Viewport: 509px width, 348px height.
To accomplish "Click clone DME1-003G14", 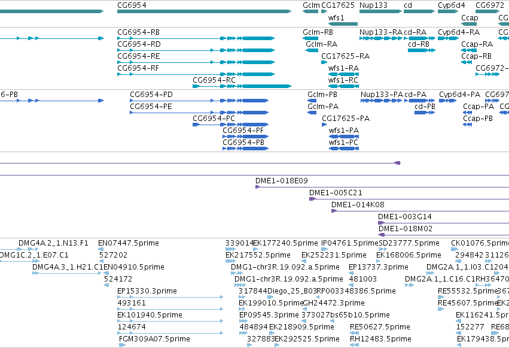I will [443, 223].
